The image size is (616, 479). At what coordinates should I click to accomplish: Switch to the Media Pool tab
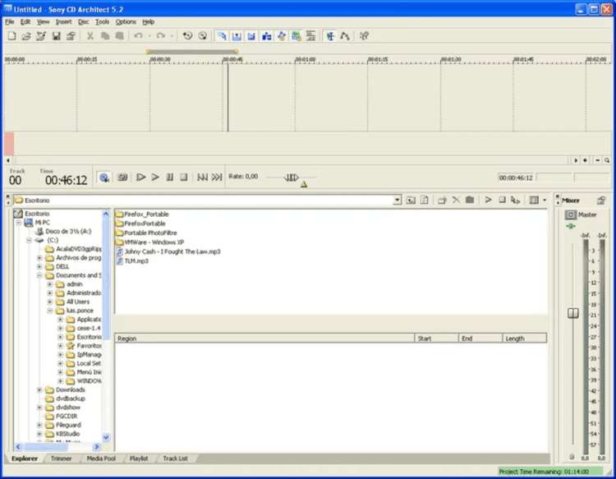pos(101,458)
